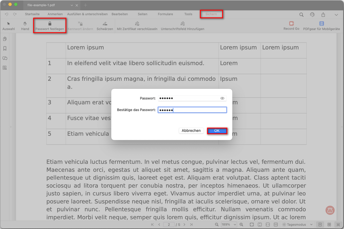
Task: Open the comments sidebar panel
Action: coord(5,58)
